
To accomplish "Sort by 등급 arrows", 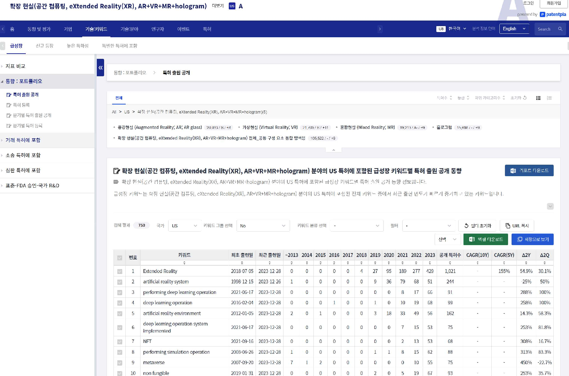I will pyautogui.click(x=468, y=98).
